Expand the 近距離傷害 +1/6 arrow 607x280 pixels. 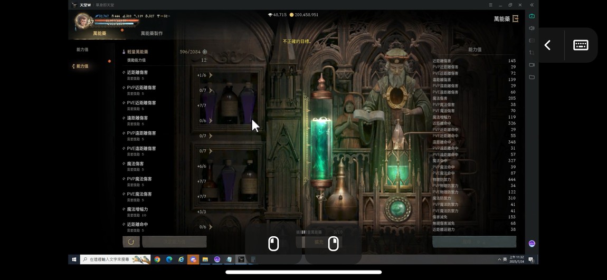(x=211, y=75)
